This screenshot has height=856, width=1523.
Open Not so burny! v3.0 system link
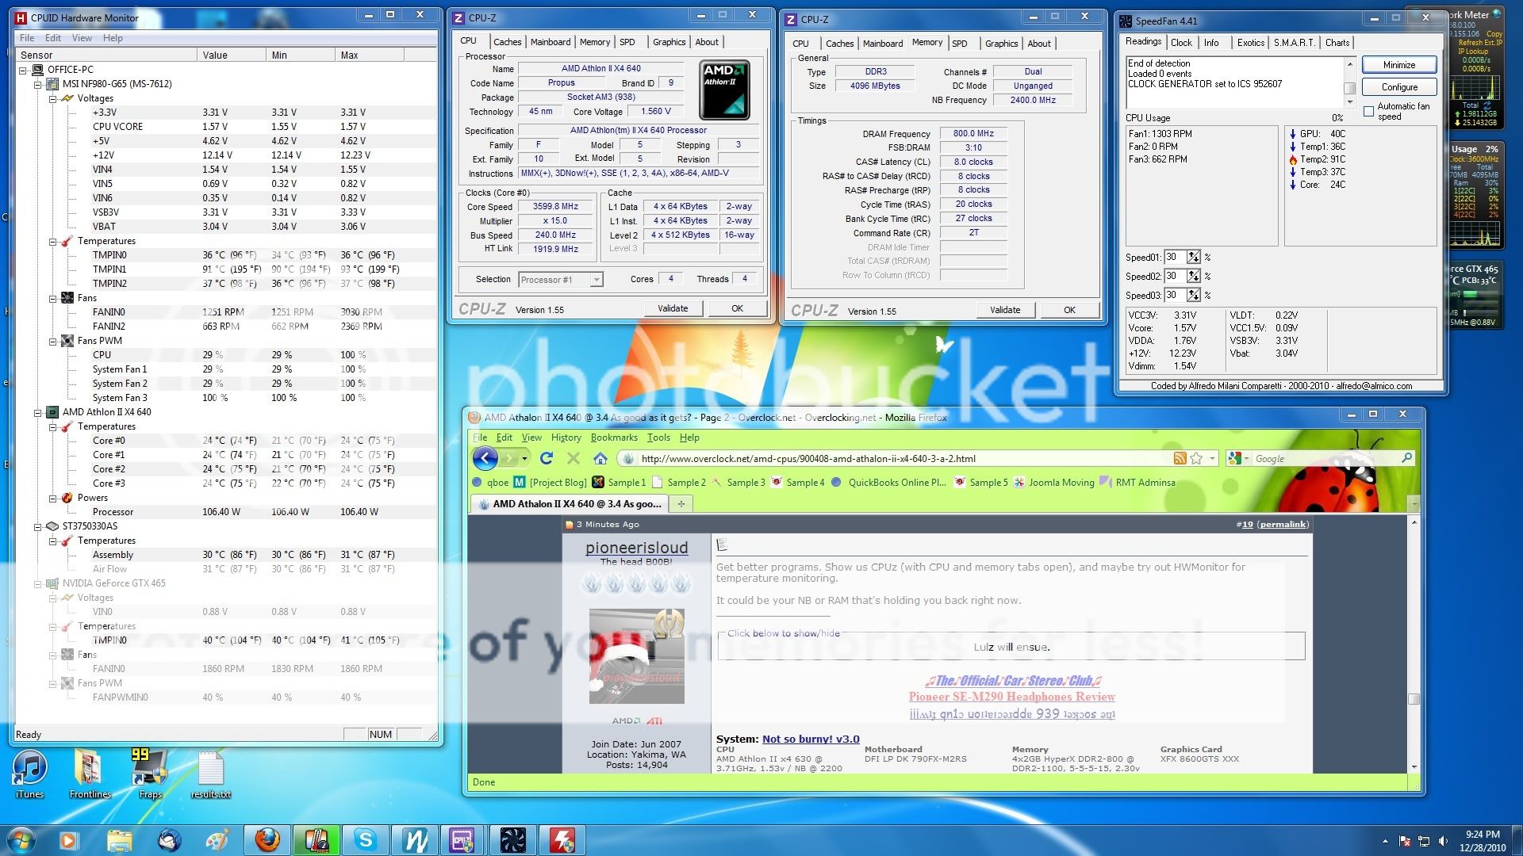[811, 739]
